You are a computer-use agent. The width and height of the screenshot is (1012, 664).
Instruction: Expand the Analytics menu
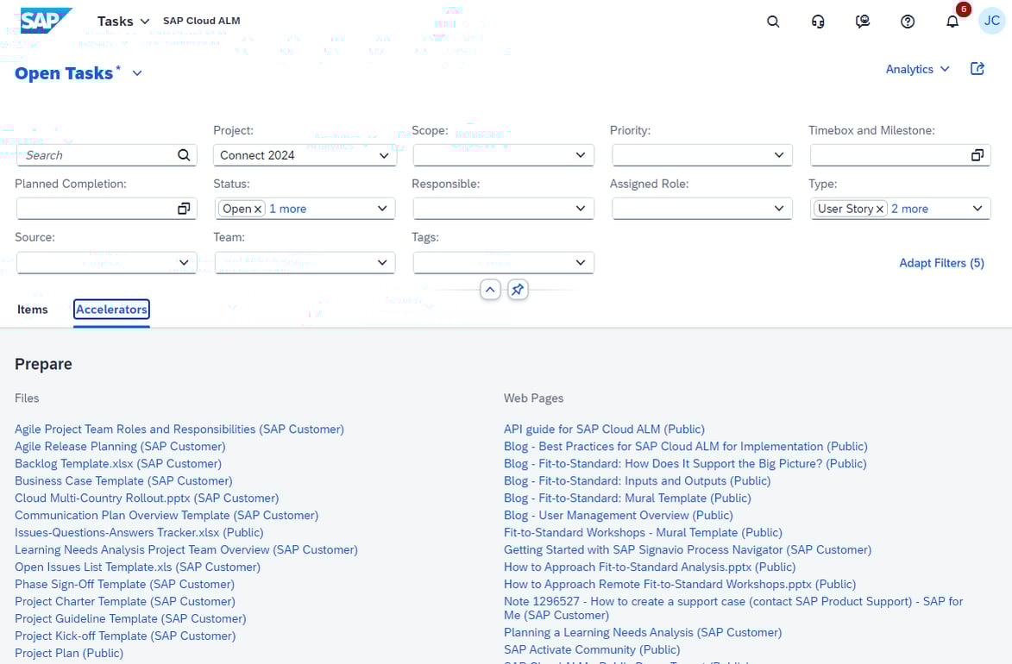pyautogui.click(x=917, y=69)
